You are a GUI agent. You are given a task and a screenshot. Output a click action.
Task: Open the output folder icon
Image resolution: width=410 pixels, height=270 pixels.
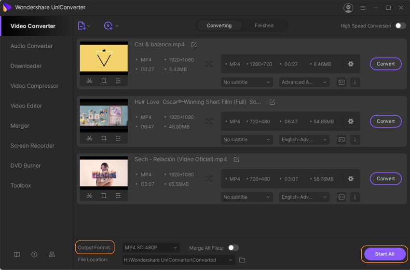[242, 260]
